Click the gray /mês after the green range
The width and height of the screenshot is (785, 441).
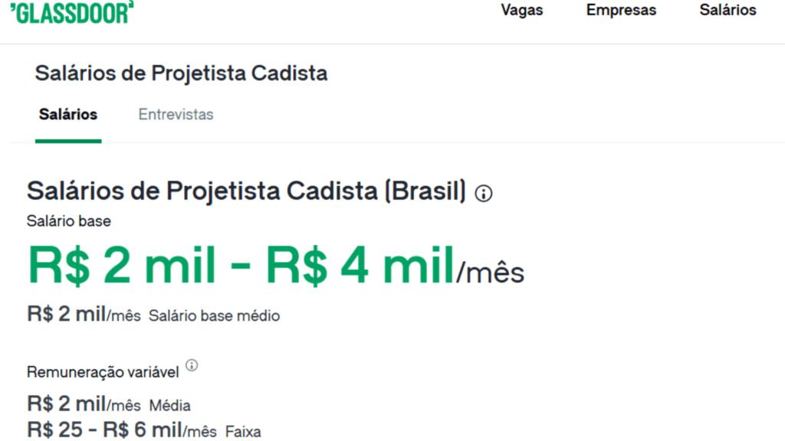point(491,273)
